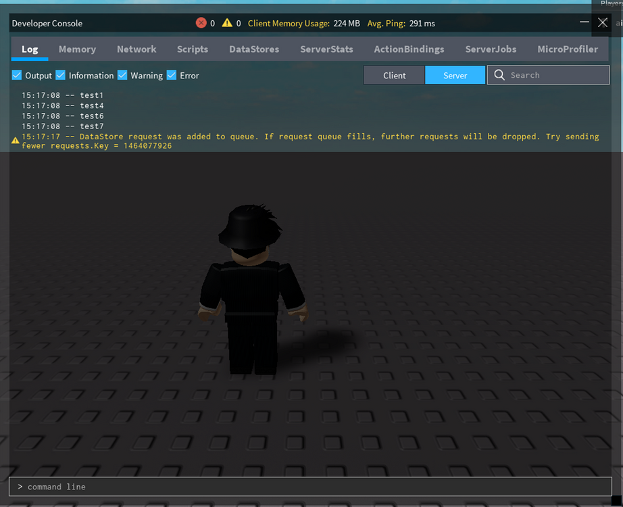
Task: Select the Server log view
Action: pyautogui.click(x=455, y=75)
